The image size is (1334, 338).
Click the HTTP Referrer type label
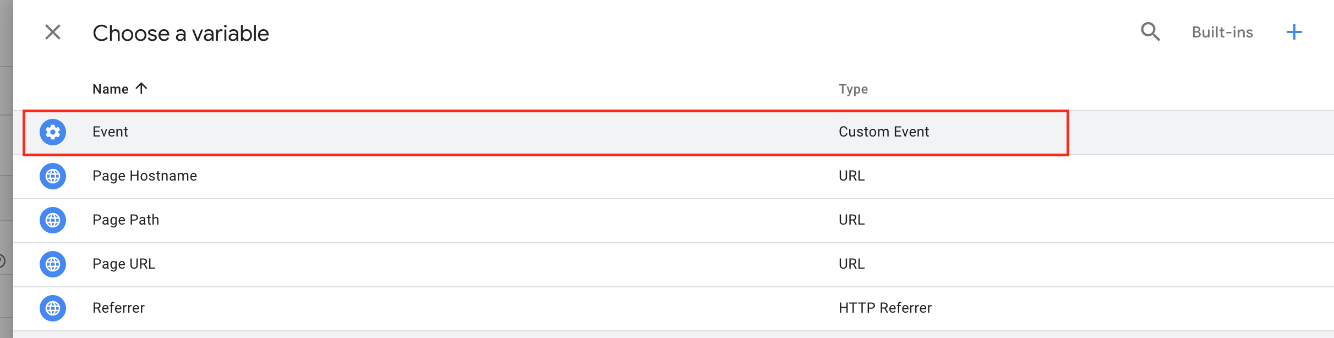coord(885,308)
